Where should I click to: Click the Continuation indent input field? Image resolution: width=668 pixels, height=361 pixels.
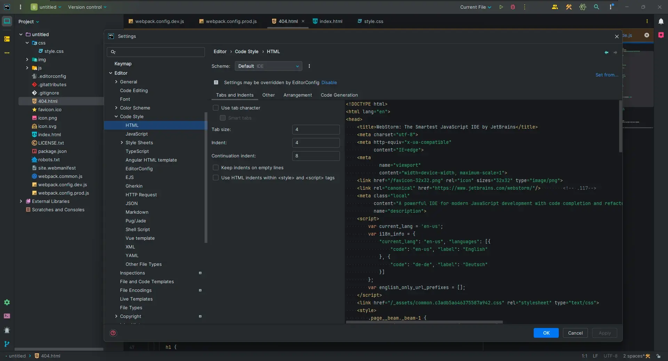316,156
